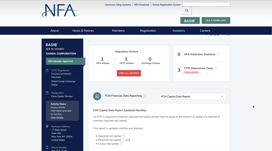Image resolution: width=272 pixels, height=151 pixels.
Task: Click View All Actions button
Action: click(x=129, y=73)
